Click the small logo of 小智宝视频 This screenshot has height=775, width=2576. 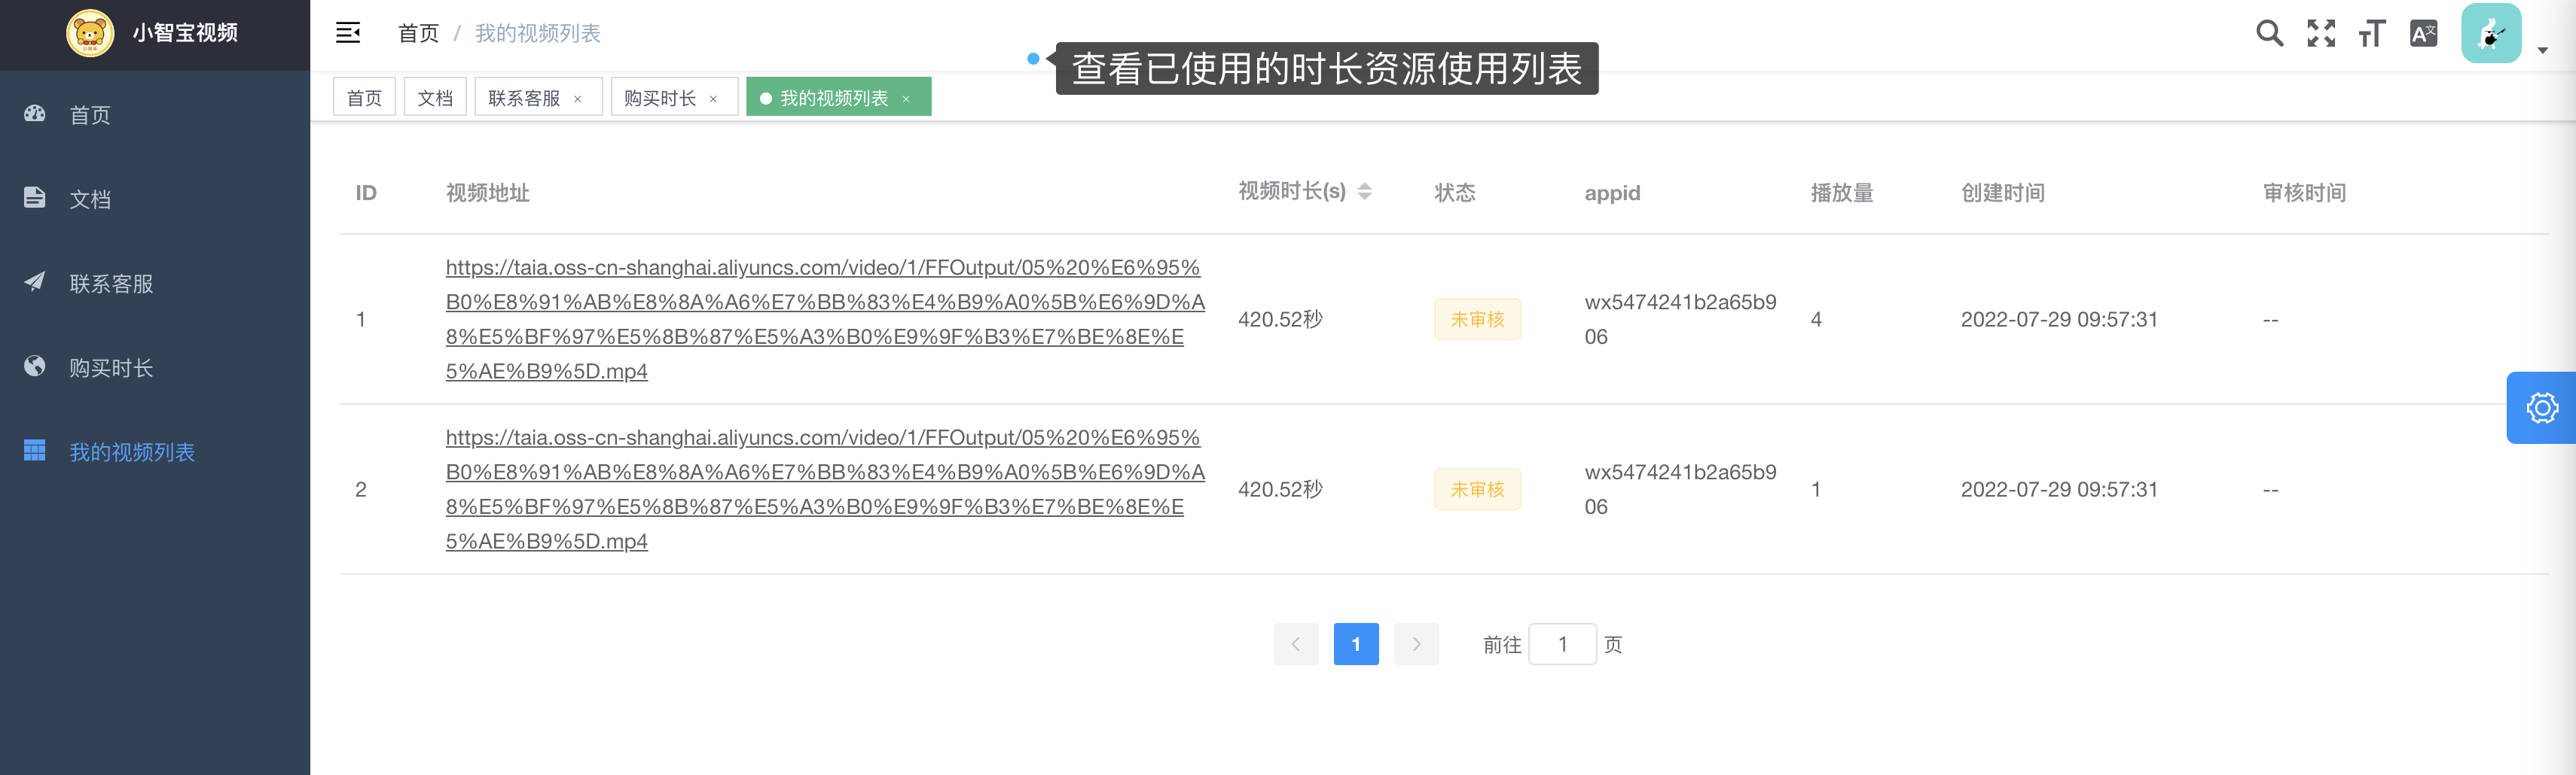point(90,33)
